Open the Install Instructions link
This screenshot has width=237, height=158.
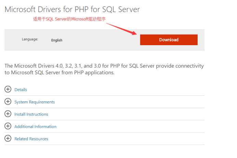pyautogui.click(x=31, y=114)
